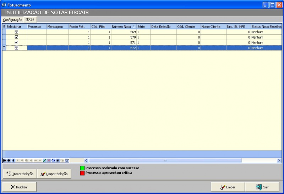Open the filter funnel icon in navigator
Viewport: 284px width, 194px height.
[67, 160]
